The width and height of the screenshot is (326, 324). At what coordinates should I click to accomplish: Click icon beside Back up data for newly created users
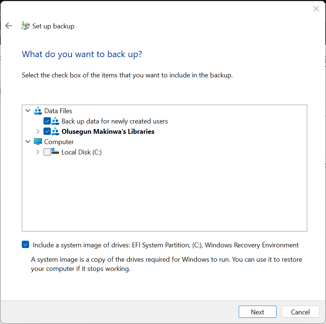point(55,121)
